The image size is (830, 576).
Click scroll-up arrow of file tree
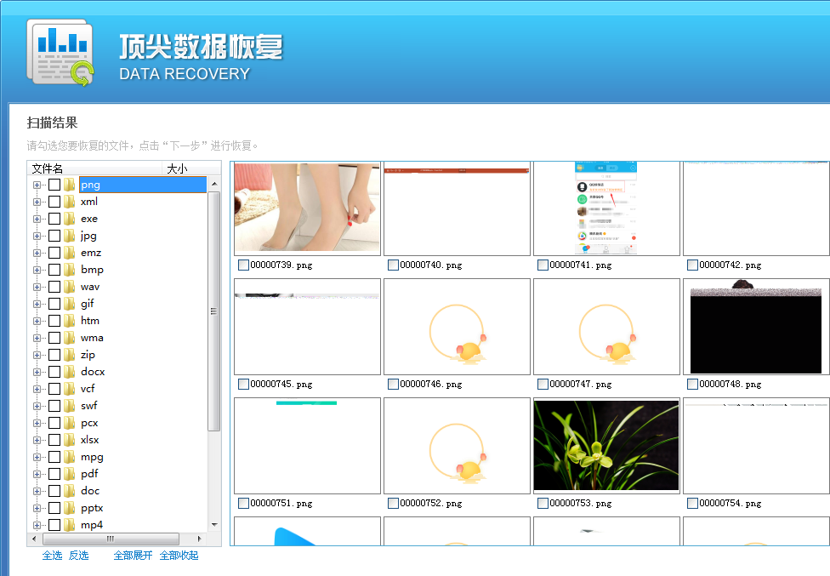pos(214,184)
